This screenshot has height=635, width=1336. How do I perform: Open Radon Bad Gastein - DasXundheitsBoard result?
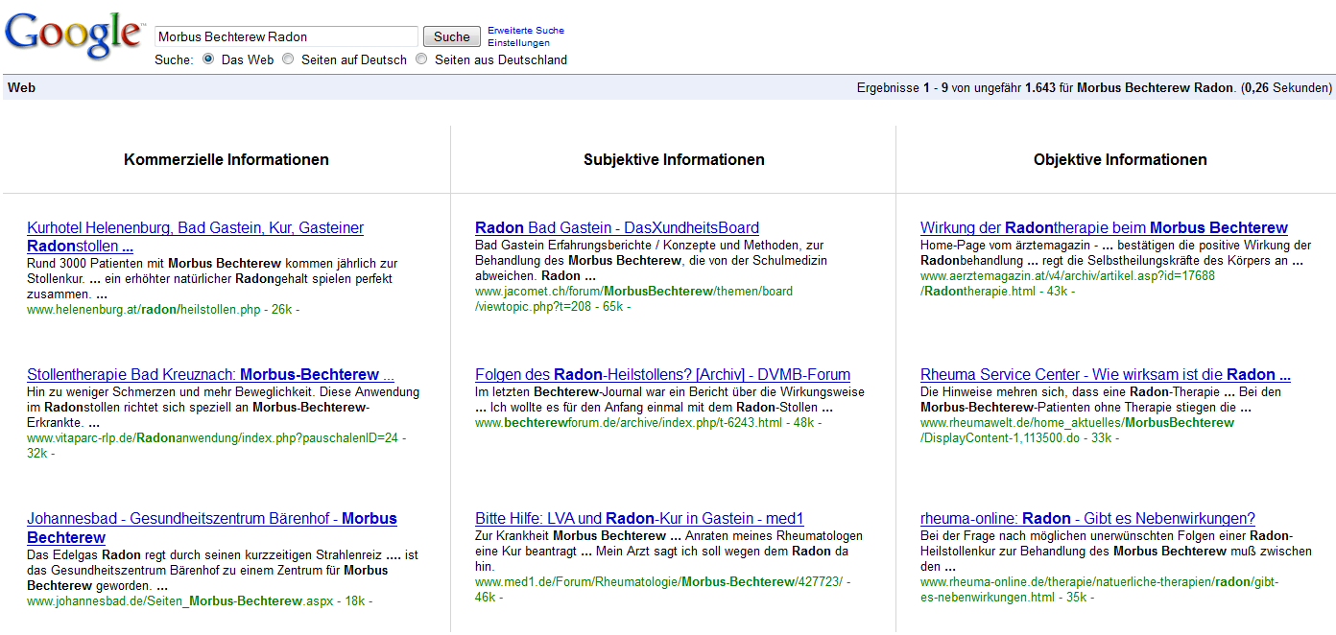(617, 227)
